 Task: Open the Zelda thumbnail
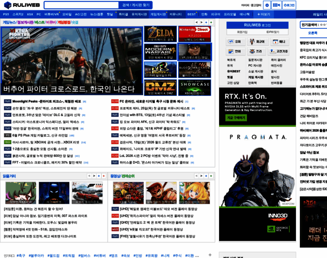pyautogui.click(x=160, y=34)
